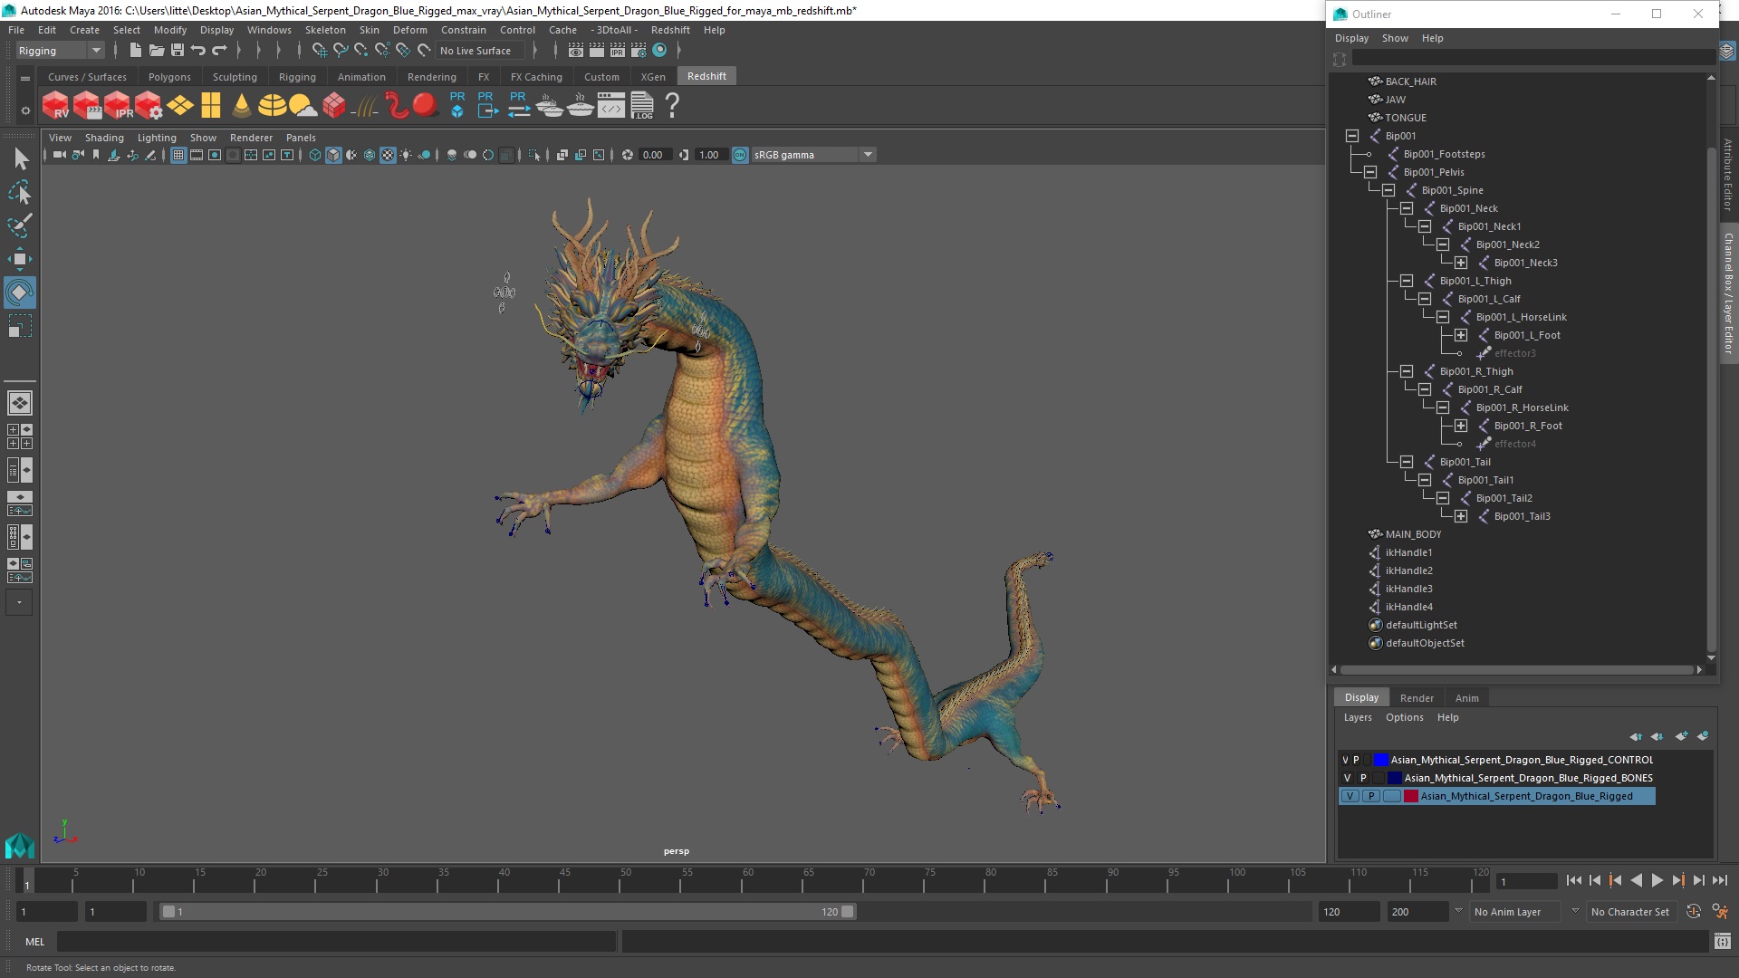Open the Anim tab in layer editor
Screen dimensions: 1739x978
pyautogui.click(x=1466, y=698)
